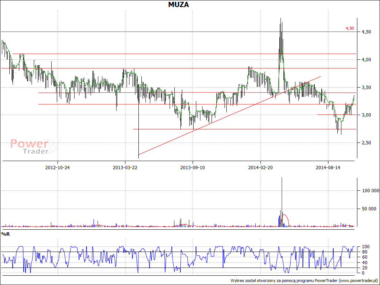380x285 pixels.
Task: Click the MUZA chart title
Action: tap(178, 4)
